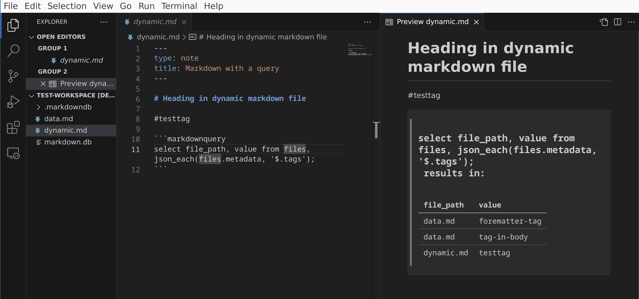Click the value column header in preview

click(490, 205)
